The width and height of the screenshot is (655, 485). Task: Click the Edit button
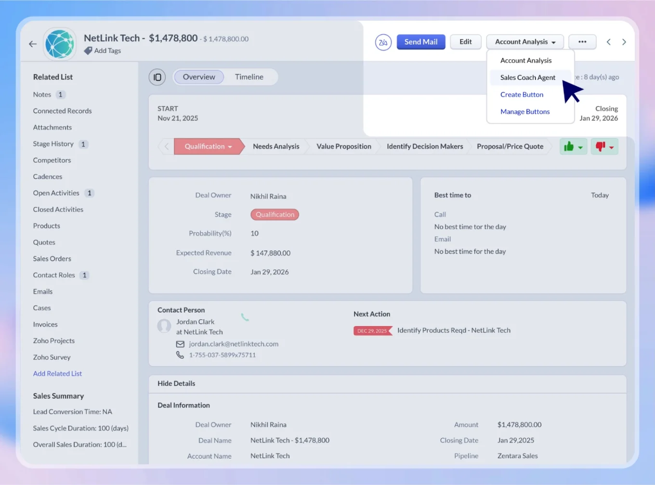click(x=466, y=42)
